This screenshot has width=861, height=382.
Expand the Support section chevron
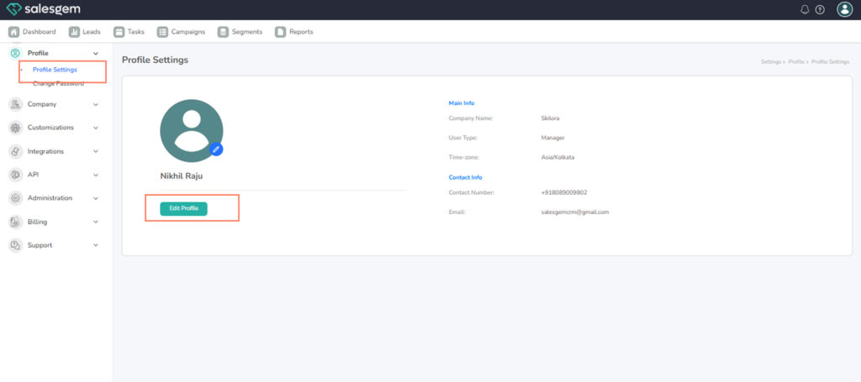pyautogui.click(x=96, y=245)
